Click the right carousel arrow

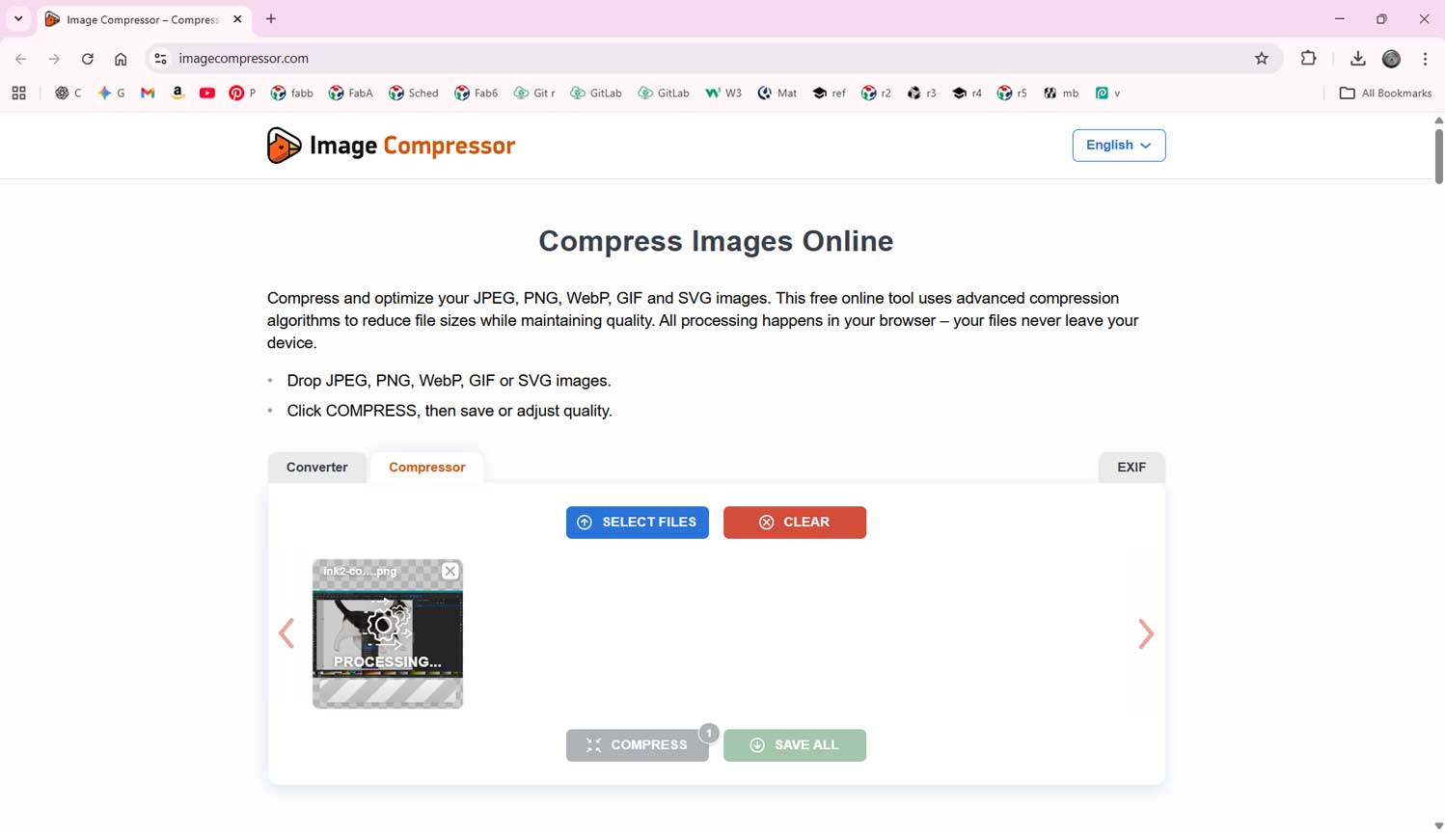(x=1146, y=633)
